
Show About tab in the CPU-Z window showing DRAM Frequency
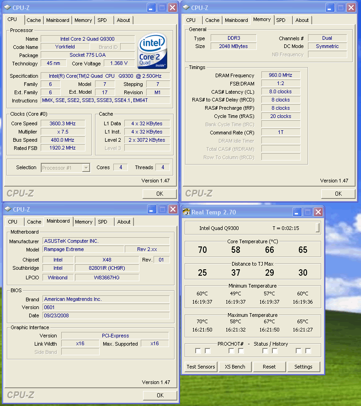pyautogui.click(x=302, y=20)
